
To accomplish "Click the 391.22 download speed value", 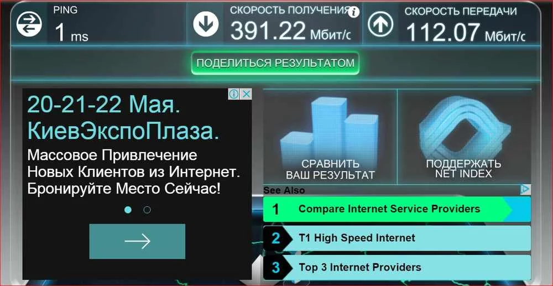I will [x=268, y=30].
